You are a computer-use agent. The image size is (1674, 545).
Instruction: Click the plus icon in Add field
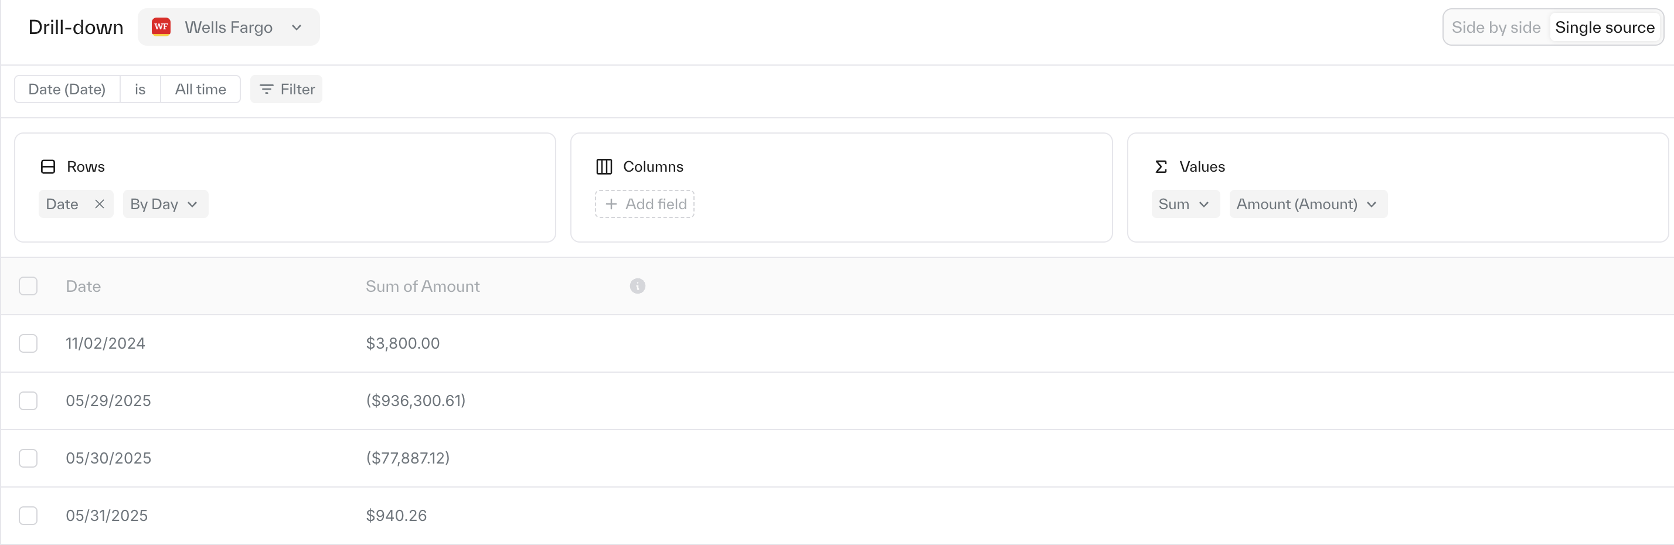coord(611,204)
